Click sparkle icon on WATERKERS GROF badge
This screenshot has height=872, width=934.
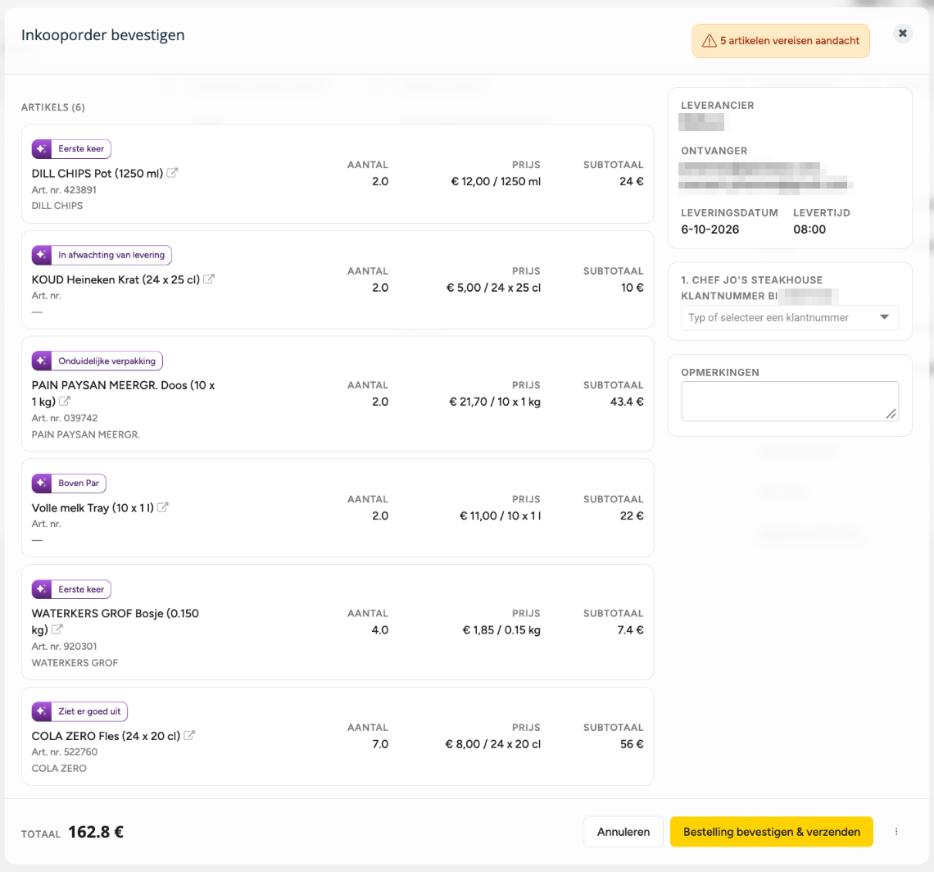click(42, 589)
